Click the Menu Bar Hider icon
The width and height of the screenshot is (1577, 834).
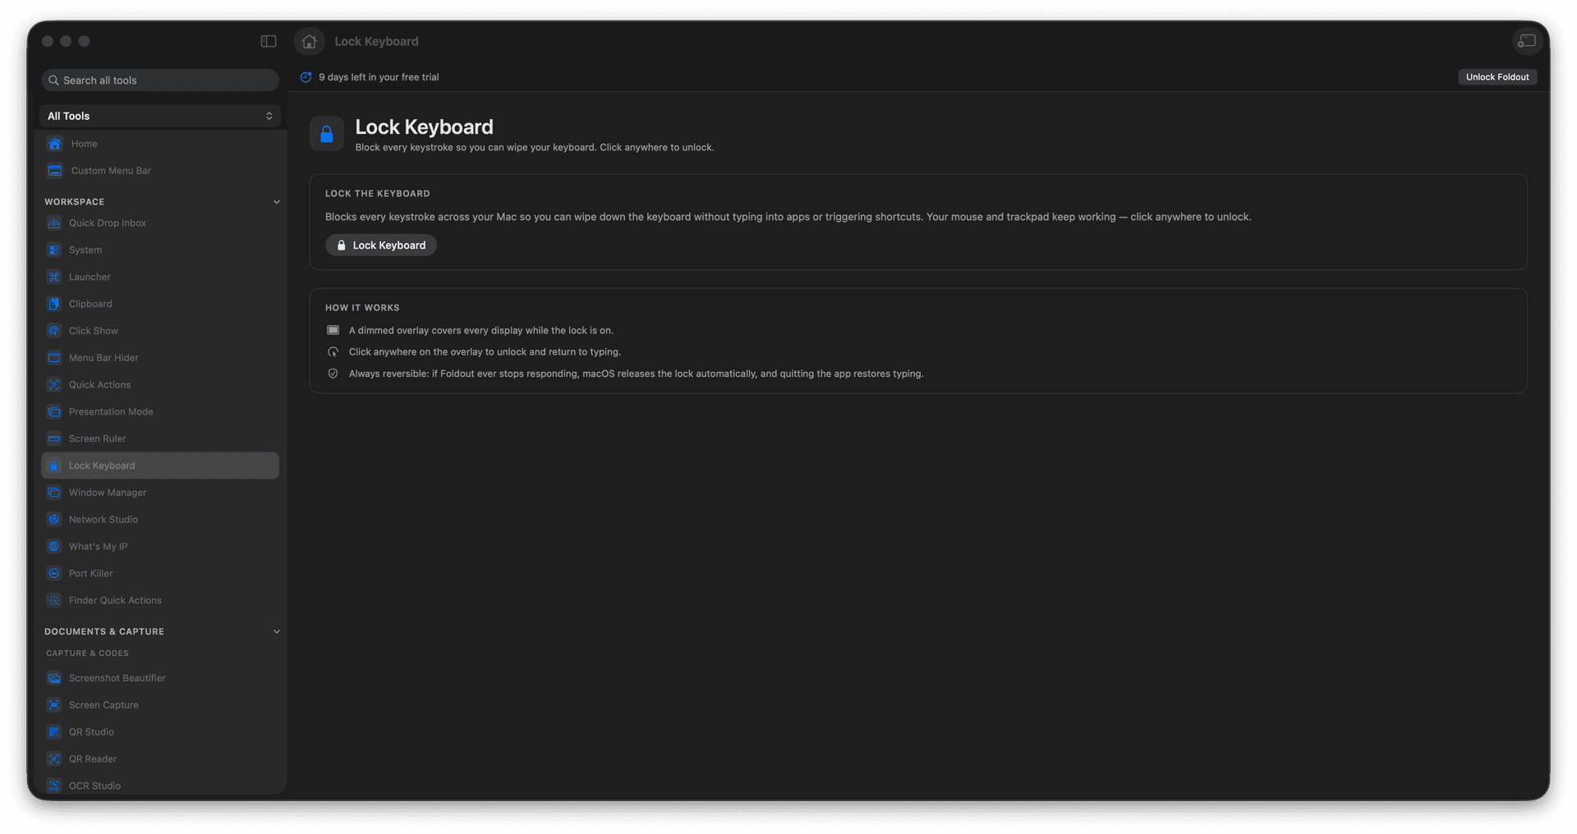click(54, 358)
